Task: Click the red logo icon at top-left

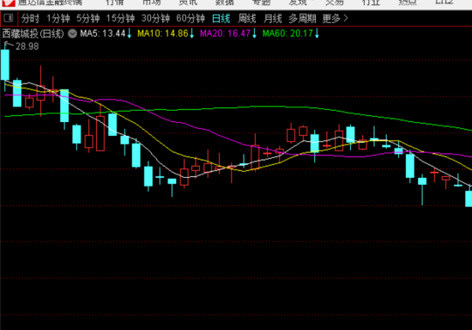Action: click(x=8, y=3)
